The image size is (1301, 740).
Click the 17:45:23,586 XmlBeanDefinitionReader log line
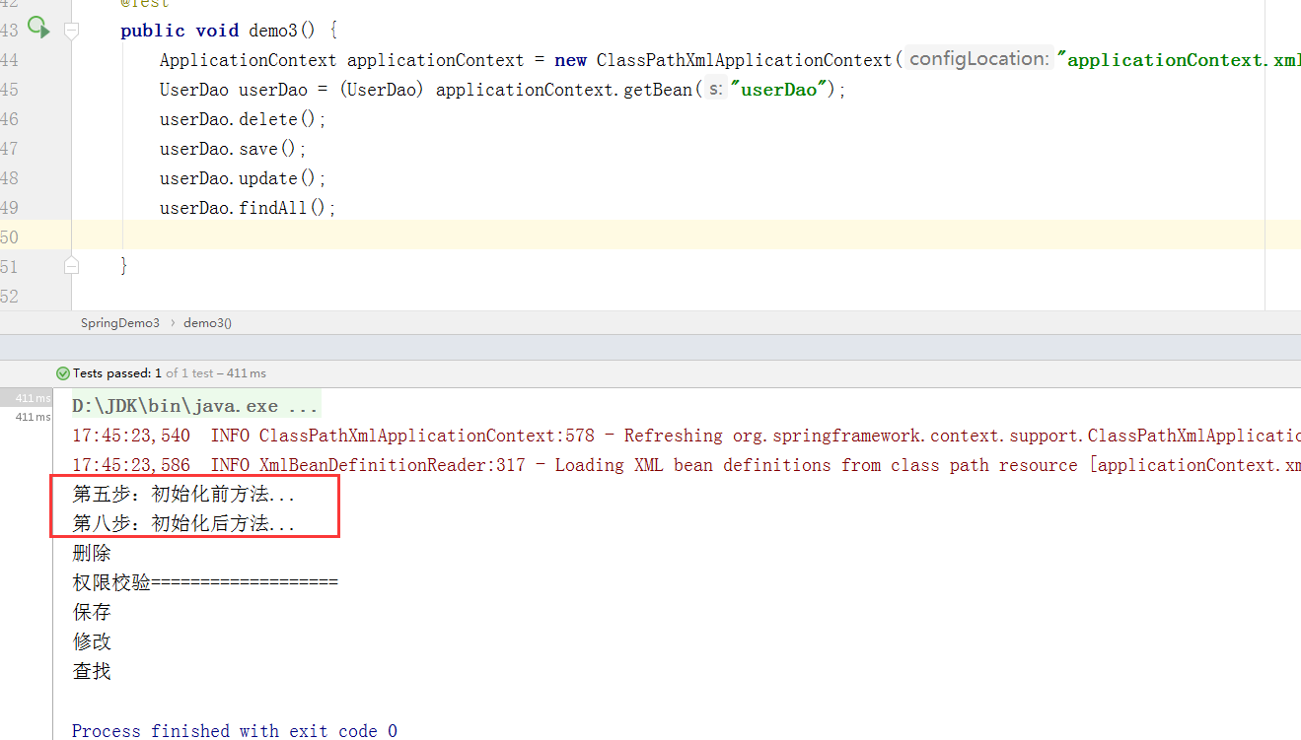(x=686, y=465)
